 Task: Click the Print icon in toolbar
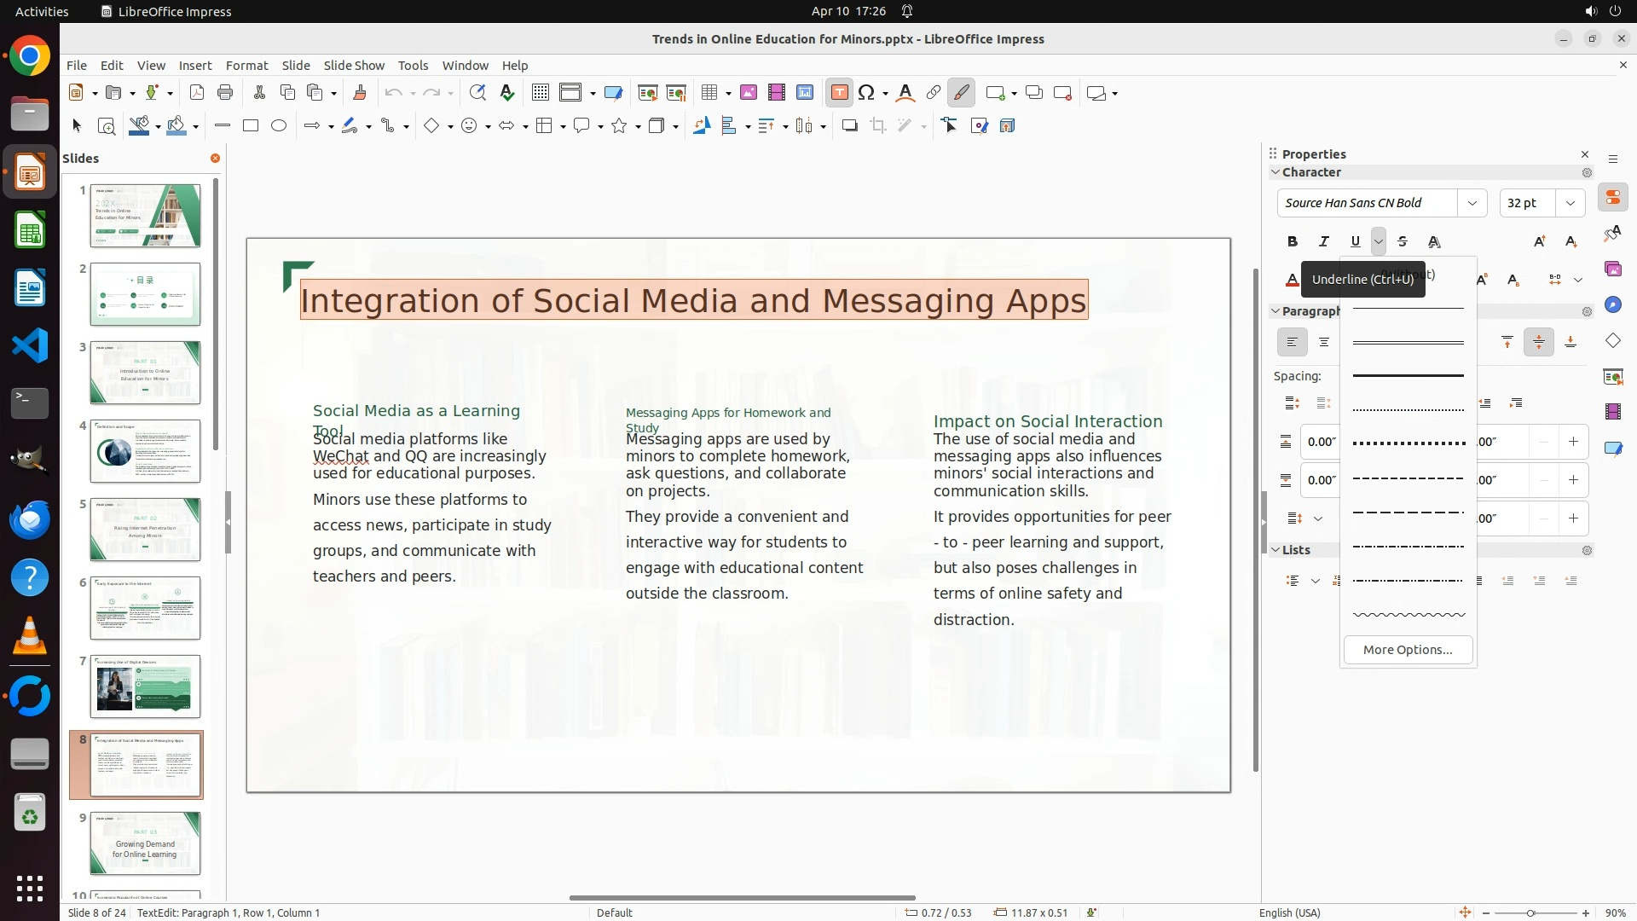pos(225,93)
